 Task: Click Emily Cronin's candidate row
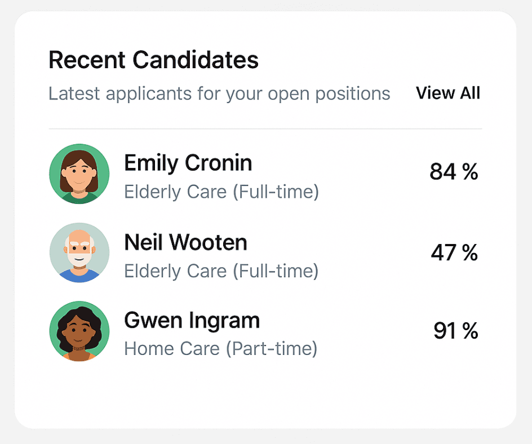click(x=265, y=174)
